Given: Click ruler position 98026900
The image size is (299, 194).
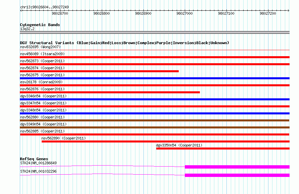Looking at the screenshot, I should pyautogui.click(x=143, y=13).
